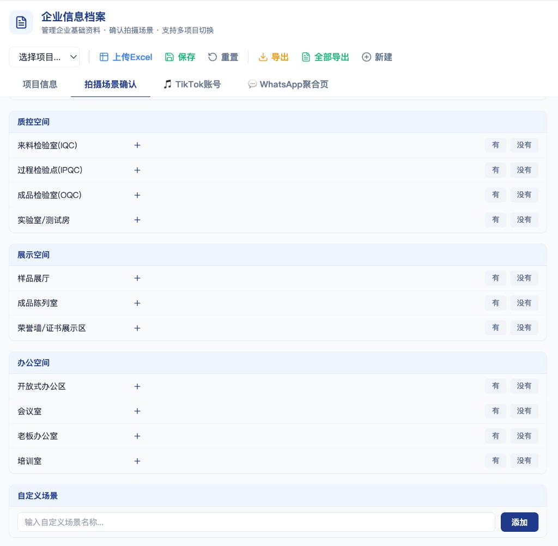Choose 有 for 培训室
This screenshot has width=558, height=546.
(x=495, y=460)
